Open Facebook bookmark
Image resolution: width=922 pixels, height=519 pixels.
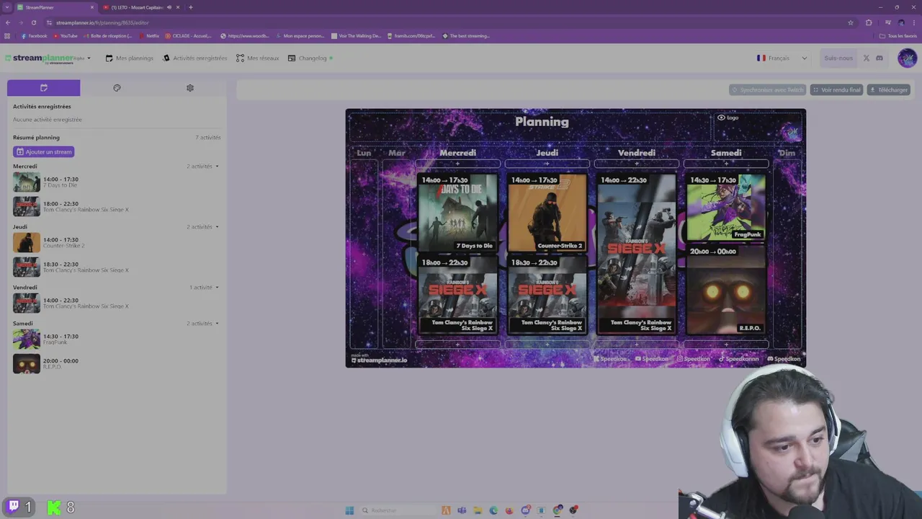pyautogui.click(x=34, y=36)
